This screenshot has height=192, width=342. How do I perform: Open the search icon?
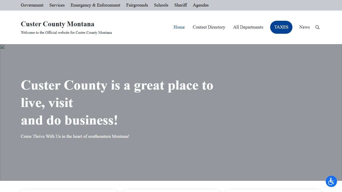(317, 27)
